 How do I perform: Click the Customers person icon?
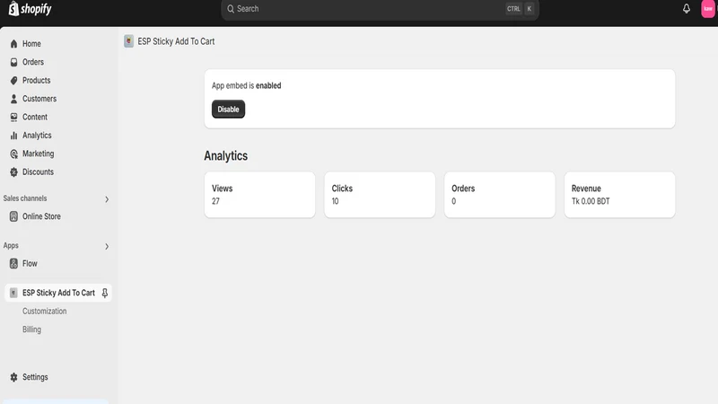(13, 99)
